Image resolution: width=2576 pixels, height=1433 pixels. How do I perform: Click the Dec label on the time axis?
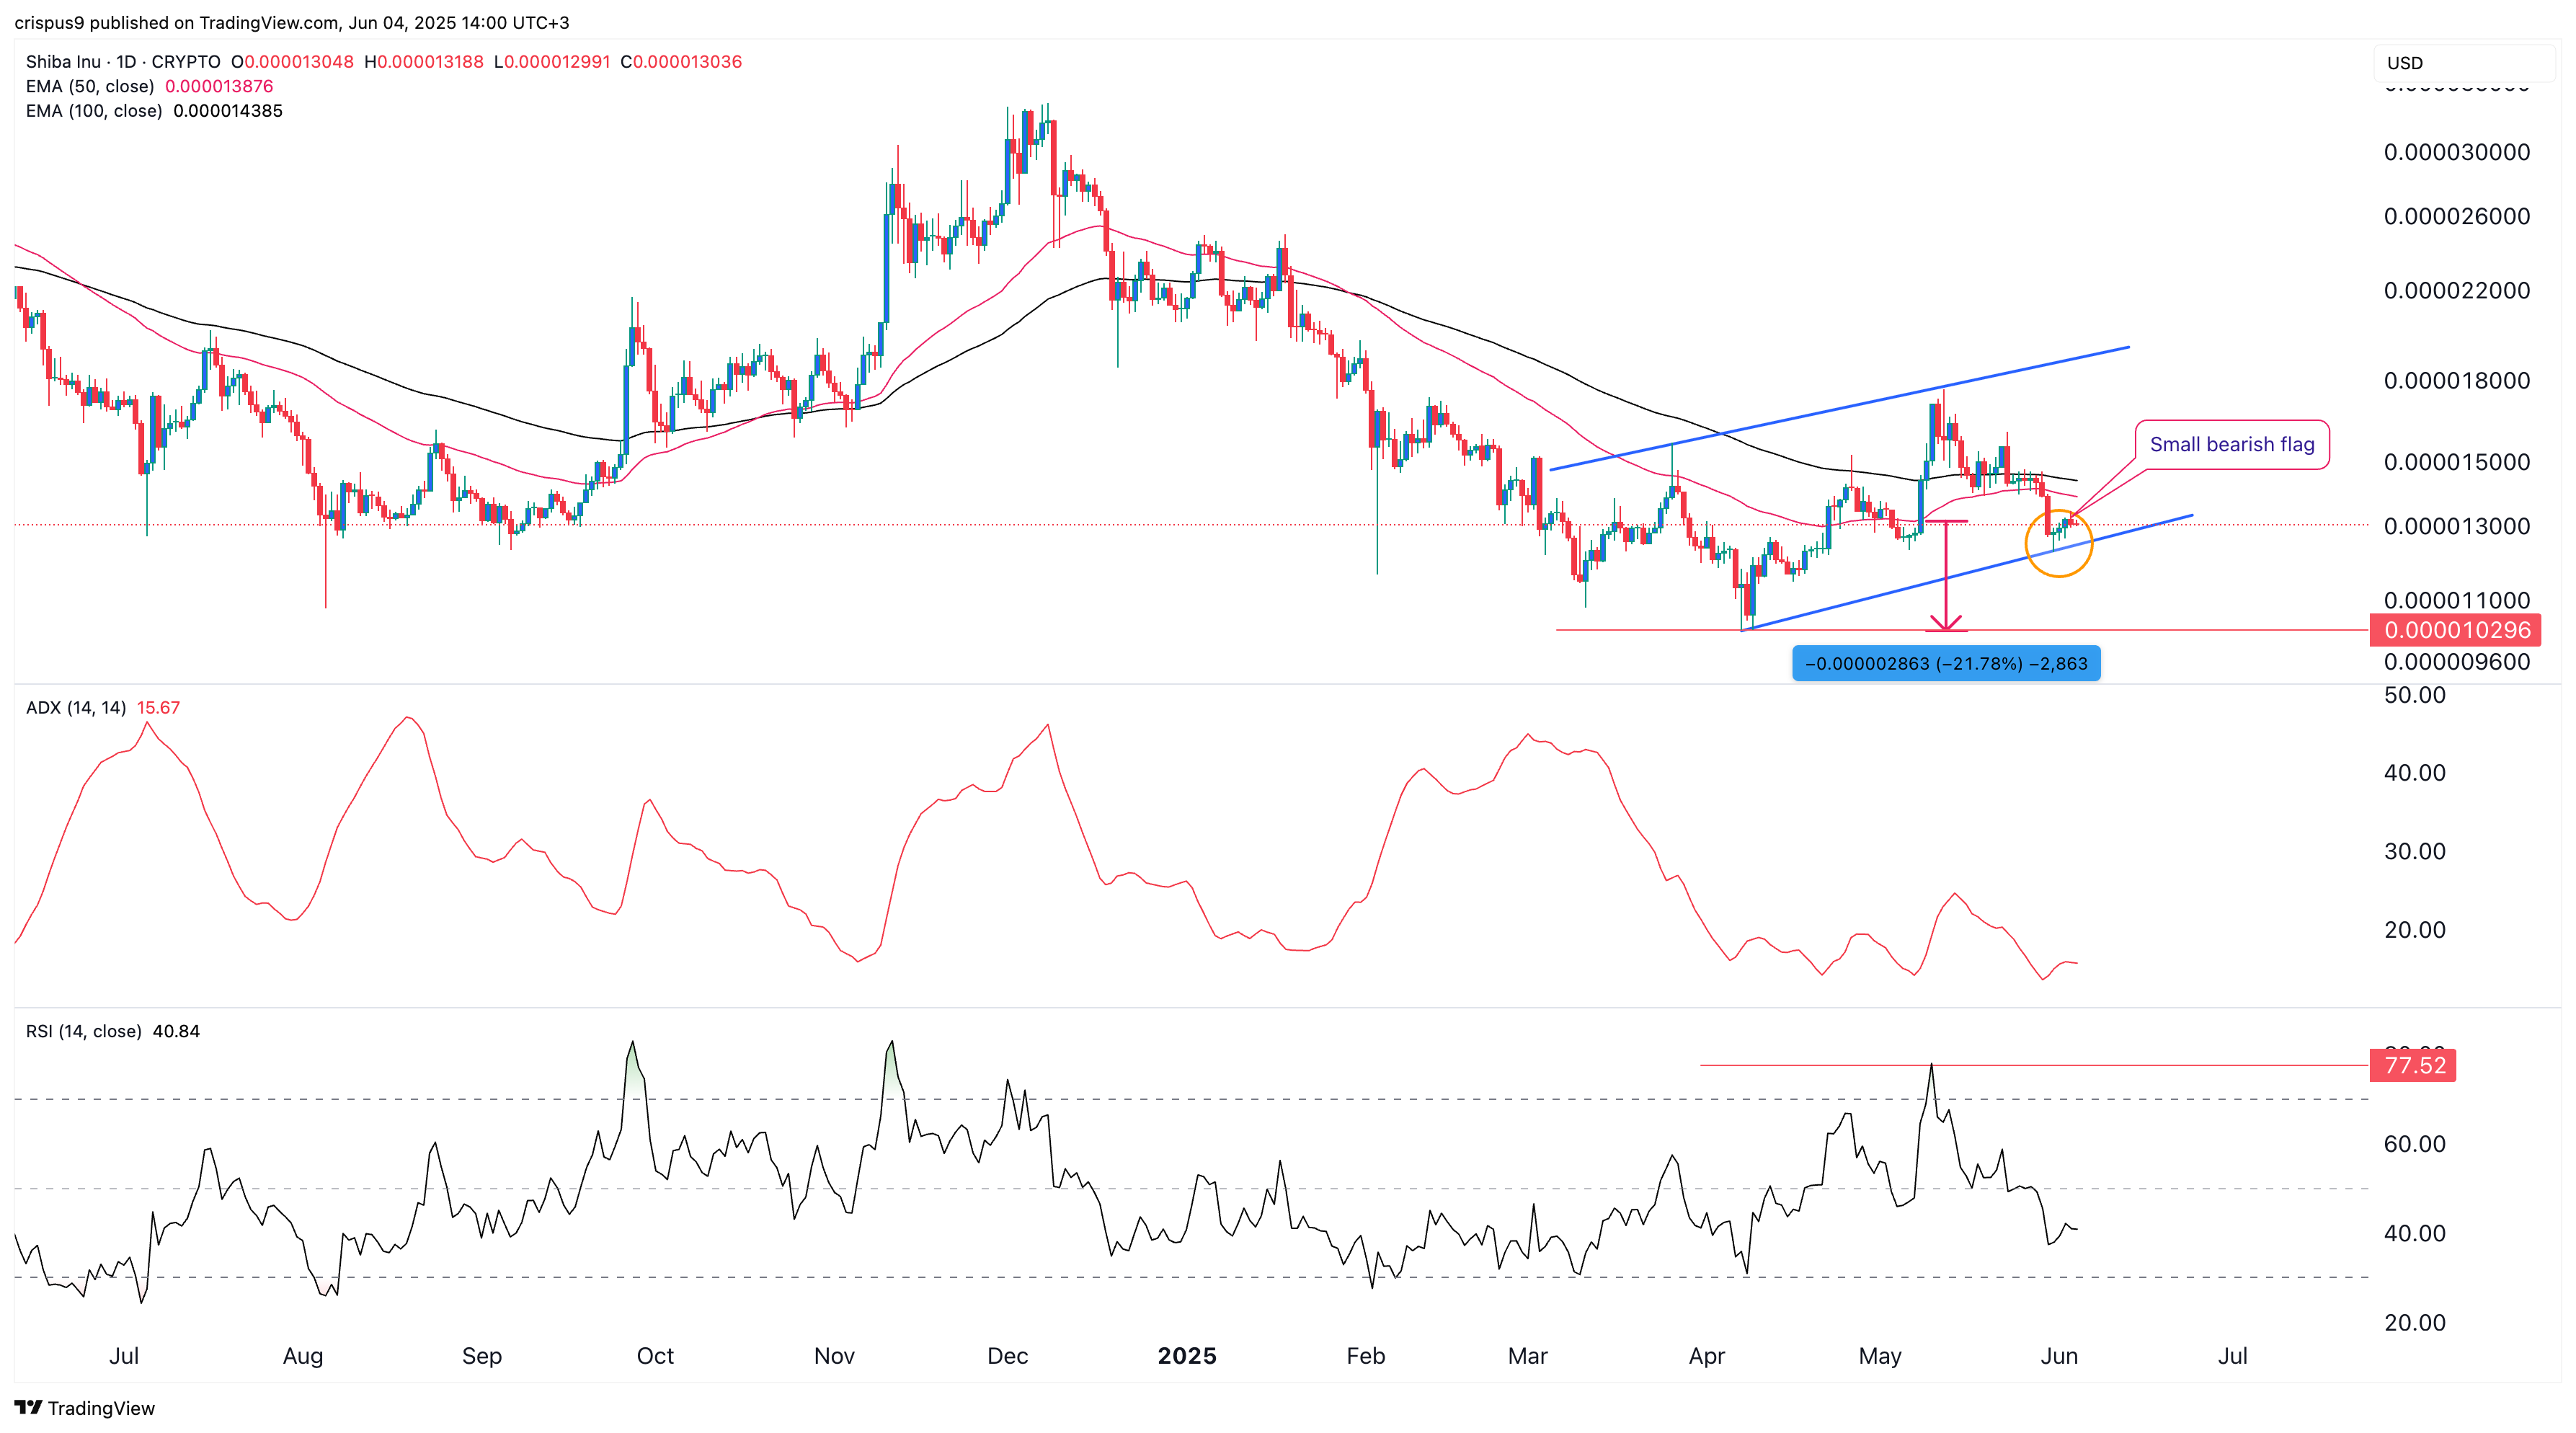click(1007, 1356)
